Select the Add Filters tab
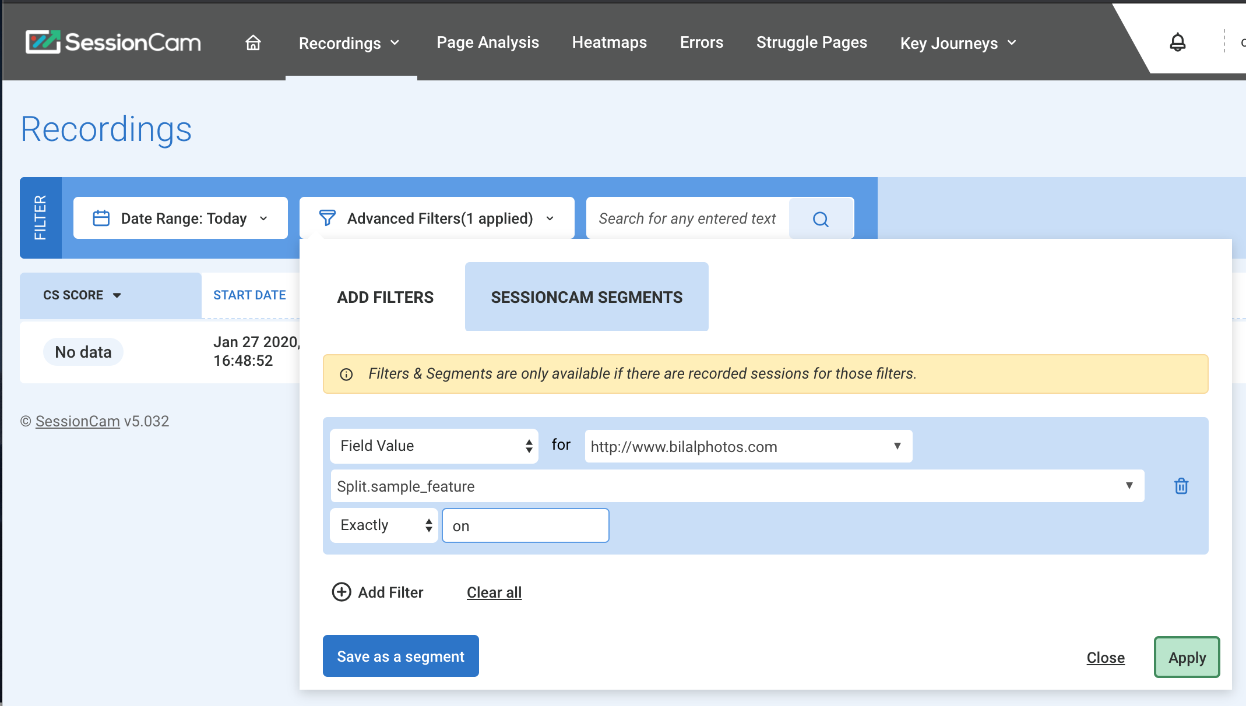The width and height of the screenshot is (1246, 706). pos(385,297)
